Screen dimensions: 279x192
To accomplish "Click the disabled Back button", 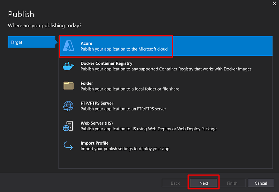I will pyautogui.click(x=175, y=183).
